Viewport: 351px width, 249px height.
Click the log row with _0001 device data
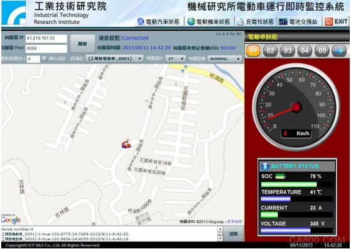click(65, 234)
